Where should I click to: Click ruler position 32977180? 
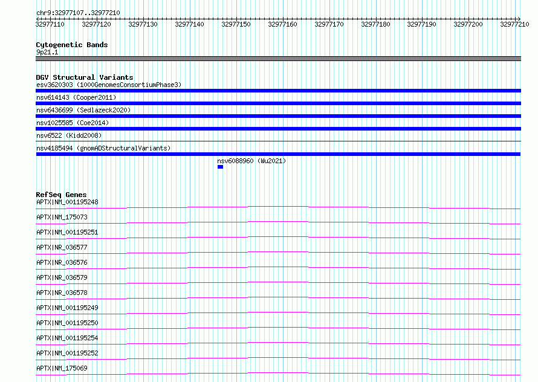[376, 24]
